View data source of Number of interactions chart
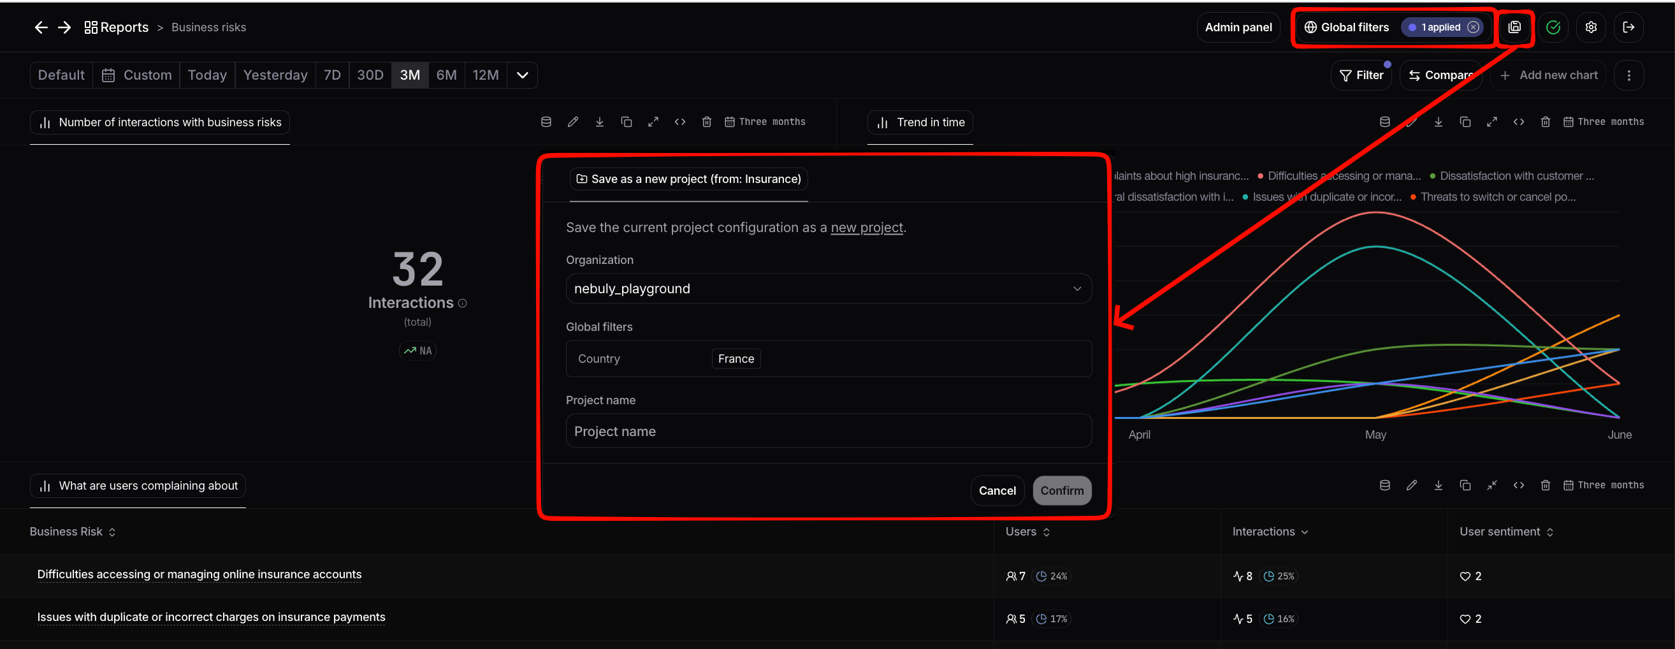The height and width of the screenshot is (649, 1675). point(546,122)
